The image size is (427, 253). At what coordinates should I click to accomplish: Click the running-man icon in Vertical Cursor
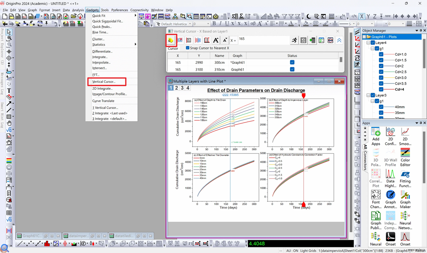click(x=294, y=40)
